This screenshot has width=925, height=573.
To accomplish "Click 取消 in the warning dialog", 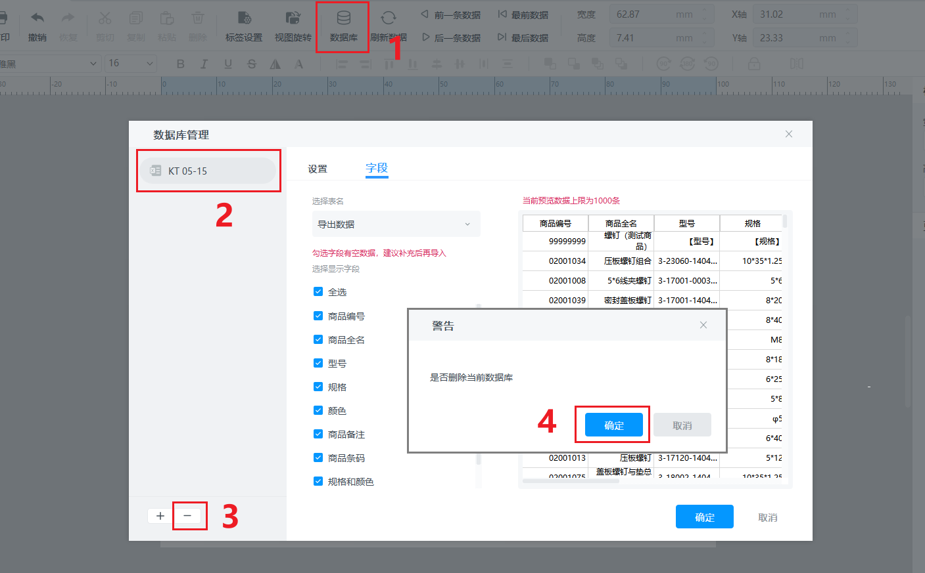I will (x=682, y=425).
